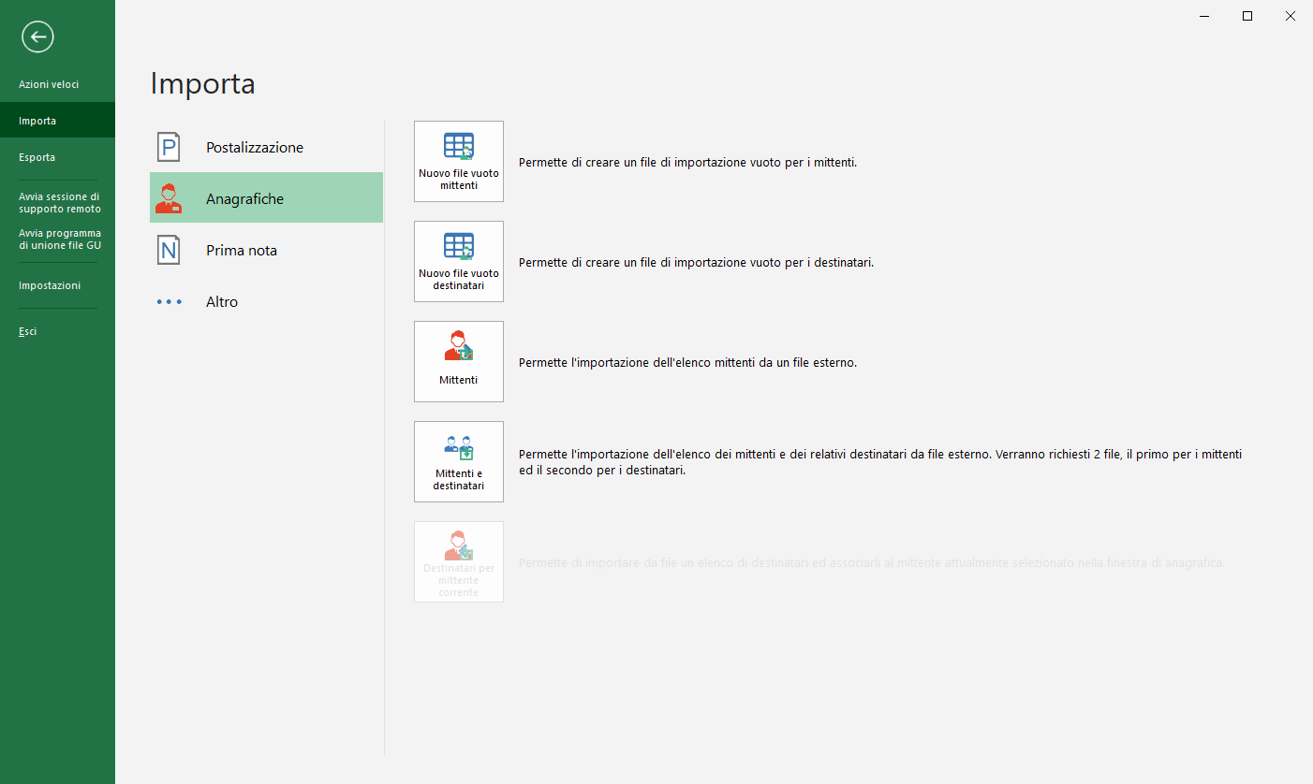
Task: Switch to the Prima nota category
Action: (x=242, y=251)
